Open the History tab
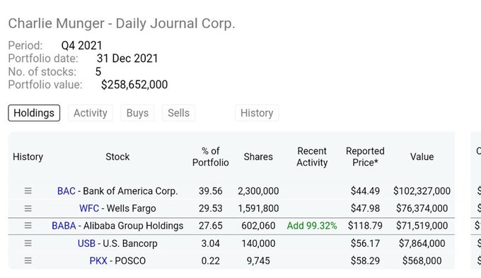Screen dimensions: 481x278 [257, 113]
